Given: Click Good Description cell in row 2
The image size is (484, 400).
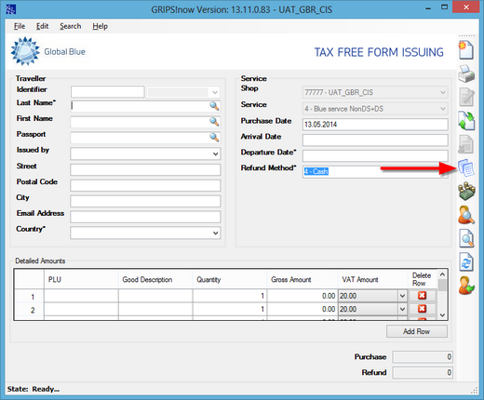Looking at the screenshot, I should [x=155, y=309].
